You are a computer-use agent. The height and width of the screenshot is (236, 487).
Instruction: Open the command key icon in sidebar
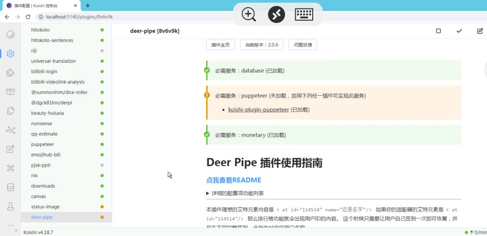[11, 168]
